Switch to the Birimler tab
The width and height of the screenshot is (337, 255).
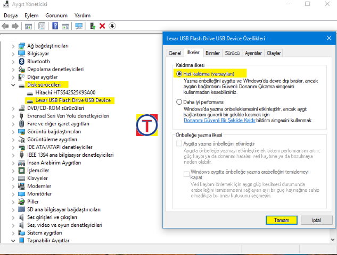[212, 53]
